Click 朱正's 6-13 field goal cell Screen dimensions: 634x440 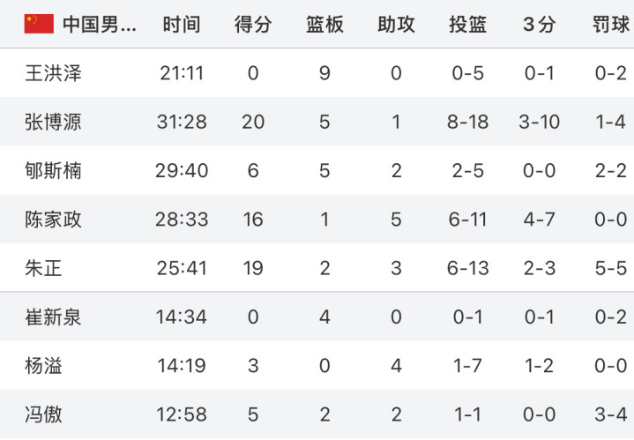tap(468, 268)
